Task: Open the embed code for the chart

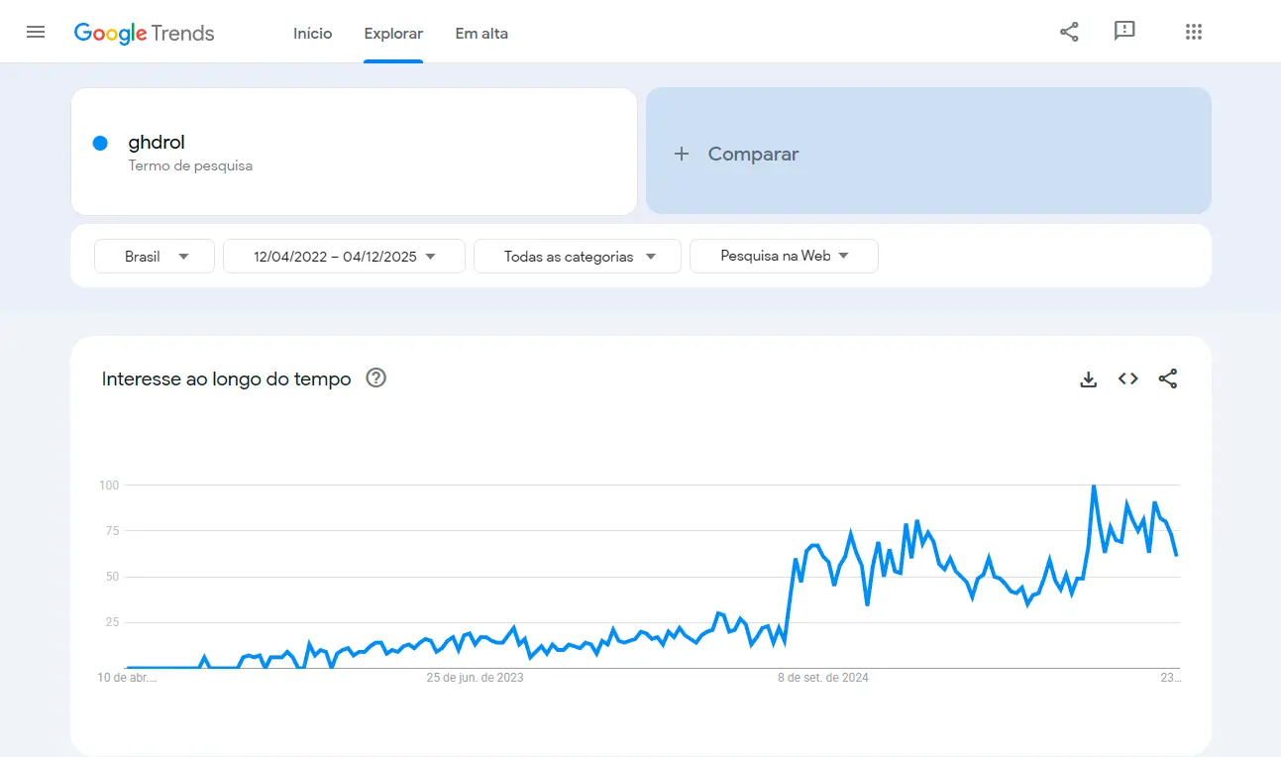Action: coord(1127,378)
